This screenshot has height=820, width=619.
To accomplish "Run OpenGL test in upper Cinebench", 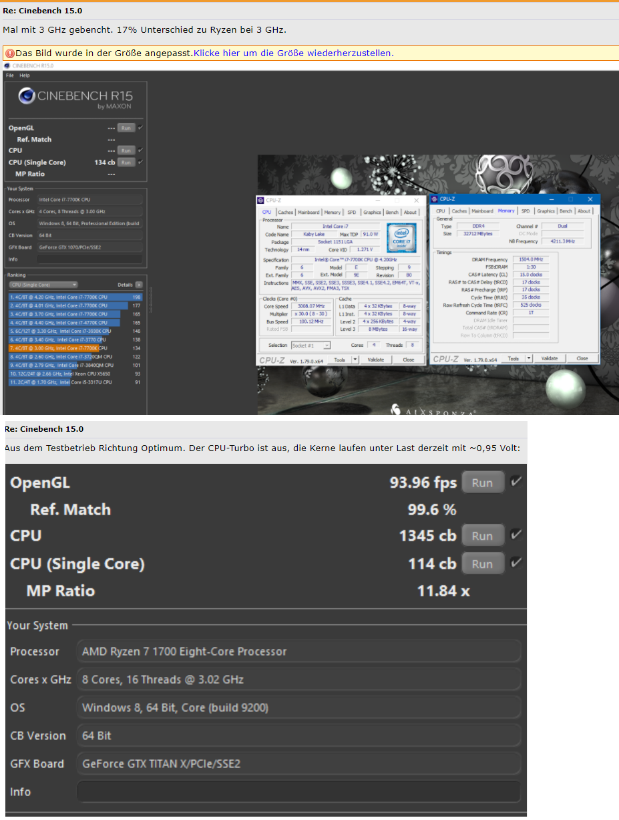I will 126,128.
